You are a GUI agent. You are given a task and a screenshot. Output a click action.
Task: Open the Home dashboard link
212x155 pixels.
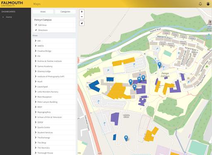click(x=9, y=17)
